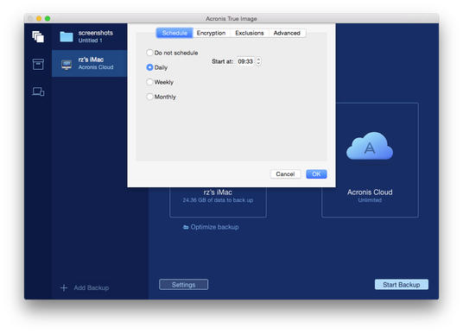This screenshot has height=334, width=463.
Task: Click the plus icon beside Add Backup
Action: tap(64, 287)
